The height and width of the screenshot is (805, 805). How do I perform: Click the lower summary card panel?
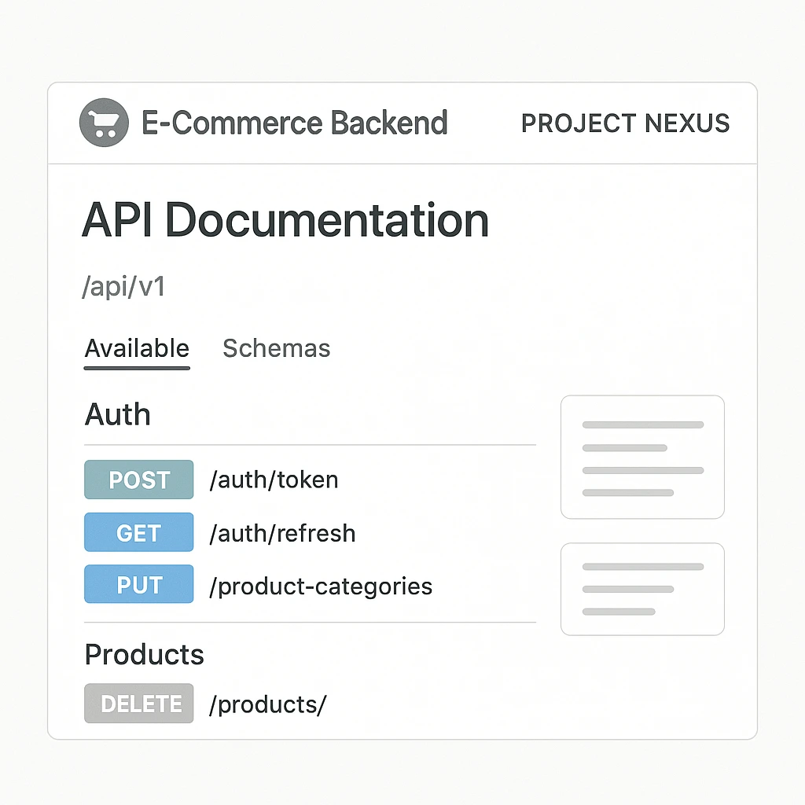pyautogui.click(x=642, y=589)
